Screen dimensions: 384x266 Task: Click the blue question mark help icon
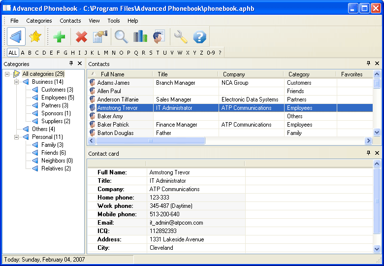tap(199, 36)
